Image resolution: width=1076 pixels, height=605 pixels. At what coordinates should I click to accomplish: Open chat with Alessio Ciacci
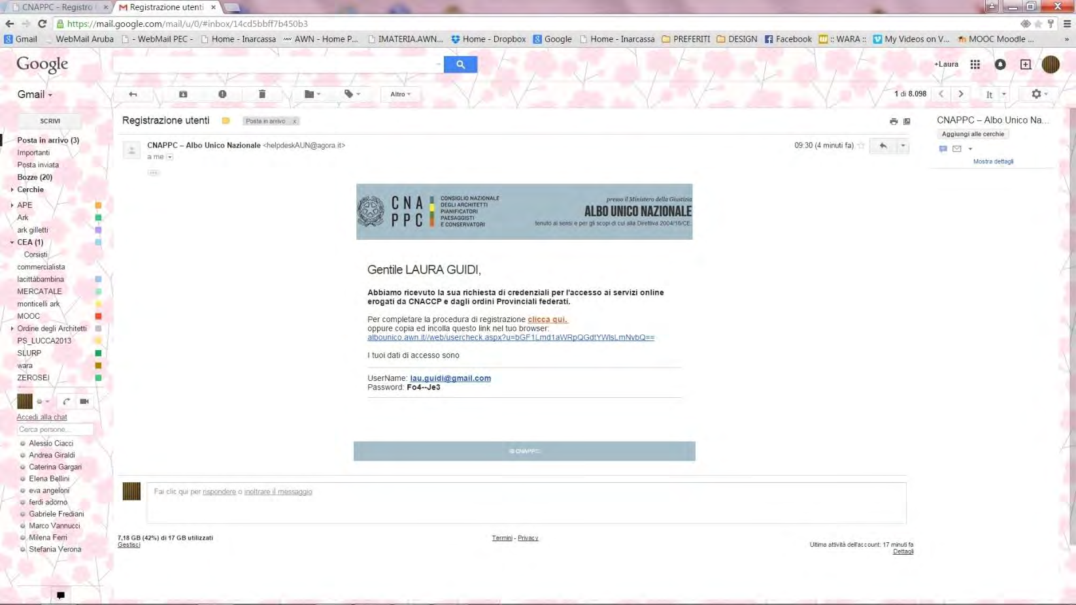tap(51, 443)
